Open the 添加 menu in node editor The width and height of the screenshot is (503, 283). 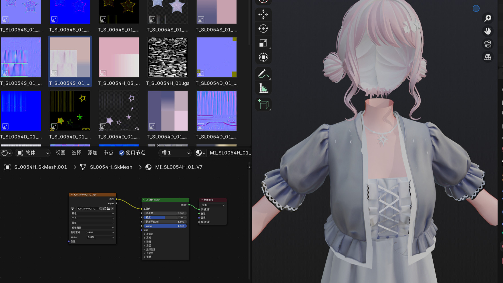click(x=92, y=153)
